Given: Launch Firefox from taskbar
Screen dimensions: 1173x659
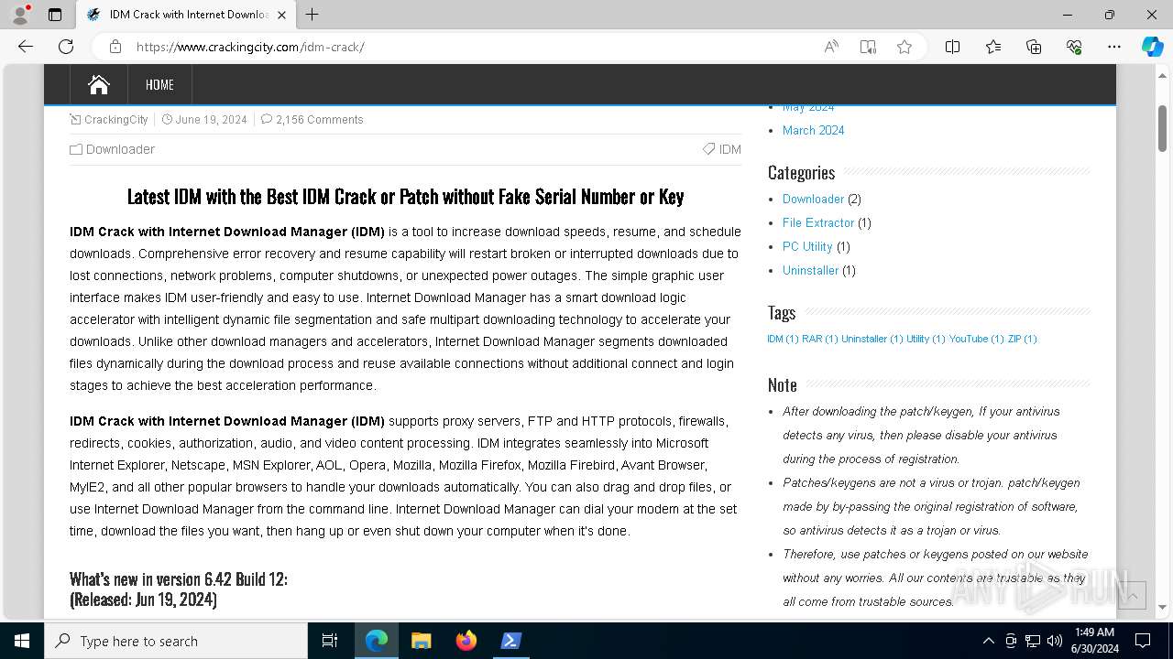Looking at the screenshot, I should pyautogui.click(x=466, y=641).
